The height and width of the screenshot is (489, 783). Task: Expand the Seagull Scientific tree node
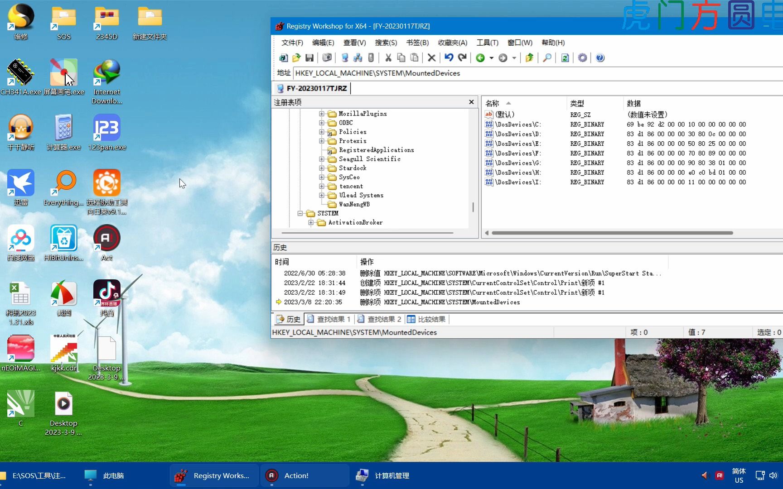(x=321, y=159)
